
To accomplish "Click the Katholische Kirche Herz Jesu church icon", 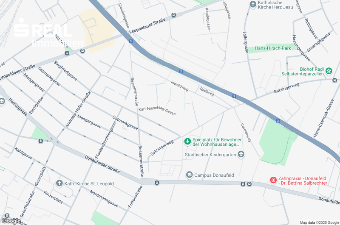I will pos(253,4).
